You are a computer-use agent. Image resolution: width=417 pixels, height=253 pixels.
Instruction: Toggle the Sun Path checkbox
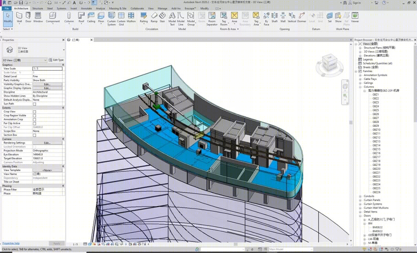(x=34, y=104)
